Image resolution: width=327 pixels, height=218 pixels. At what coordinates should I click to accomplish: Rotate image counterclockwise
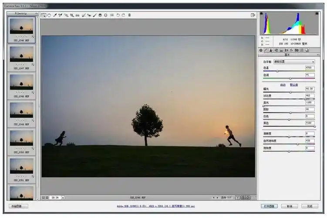(x=118, y=15)
